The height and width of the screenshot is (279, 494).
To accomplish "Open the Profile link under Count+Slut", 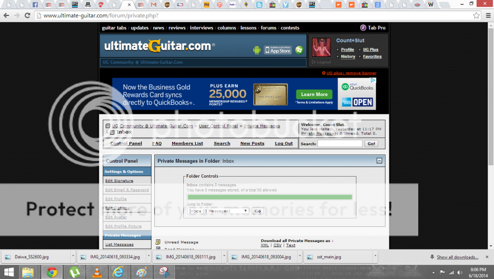I will click(347, 50).
